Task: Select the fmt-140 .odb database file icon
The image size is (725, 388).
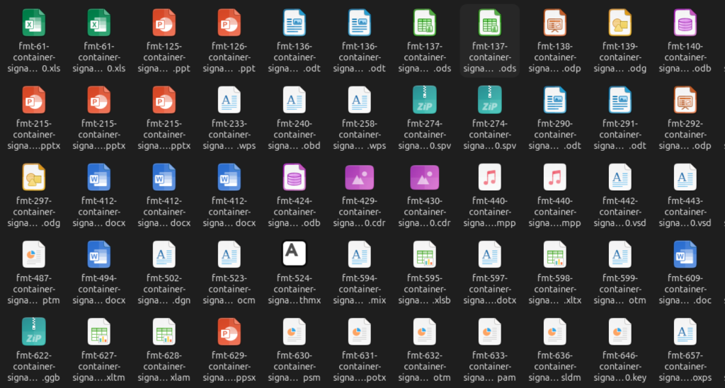Action: [685, 23]
